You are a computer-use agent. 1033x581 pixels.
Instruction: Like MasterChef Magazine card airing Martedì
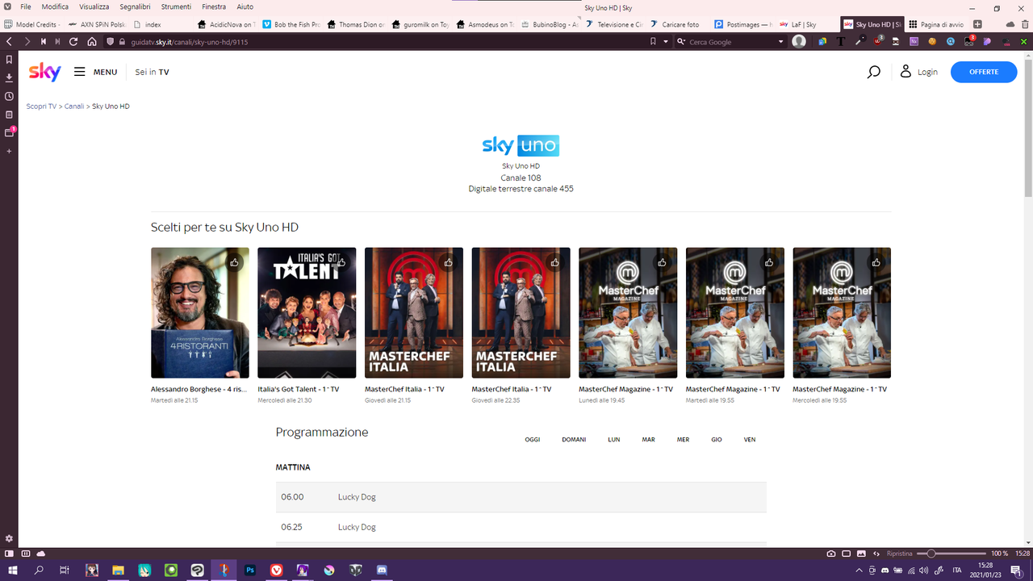click(769, 262)
